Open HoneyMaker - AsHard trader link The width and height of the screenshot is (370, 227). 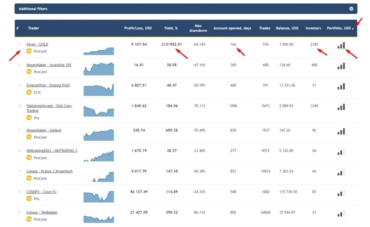[x=44, y=130]
